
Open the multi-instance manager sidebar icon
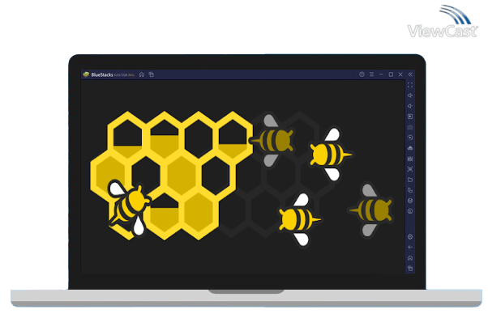pos(410,190)
